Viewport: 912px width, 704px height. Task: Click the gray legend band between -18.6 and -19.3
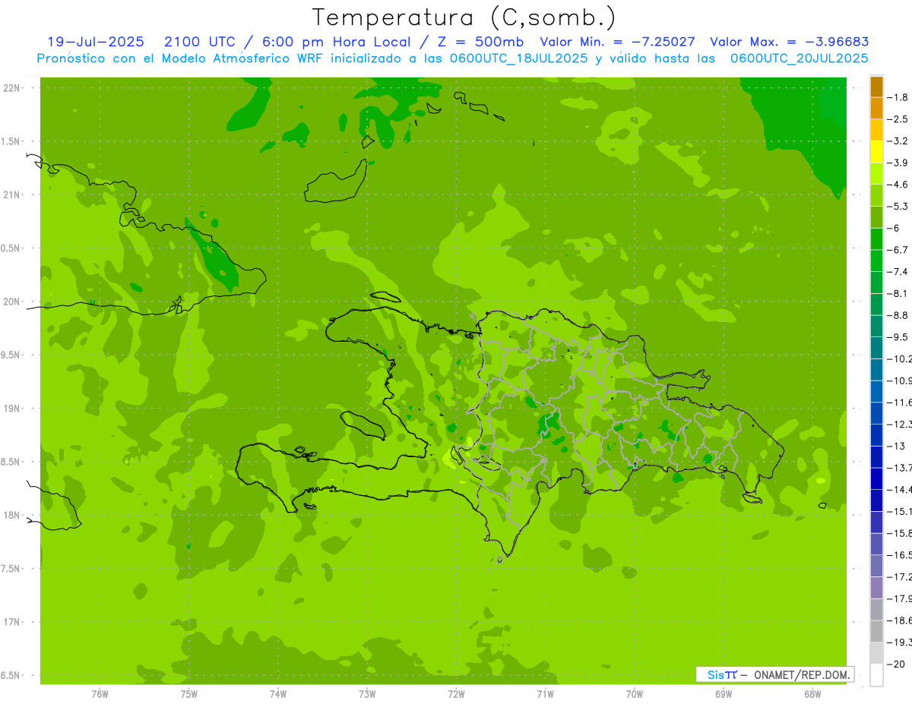(876, 631)
